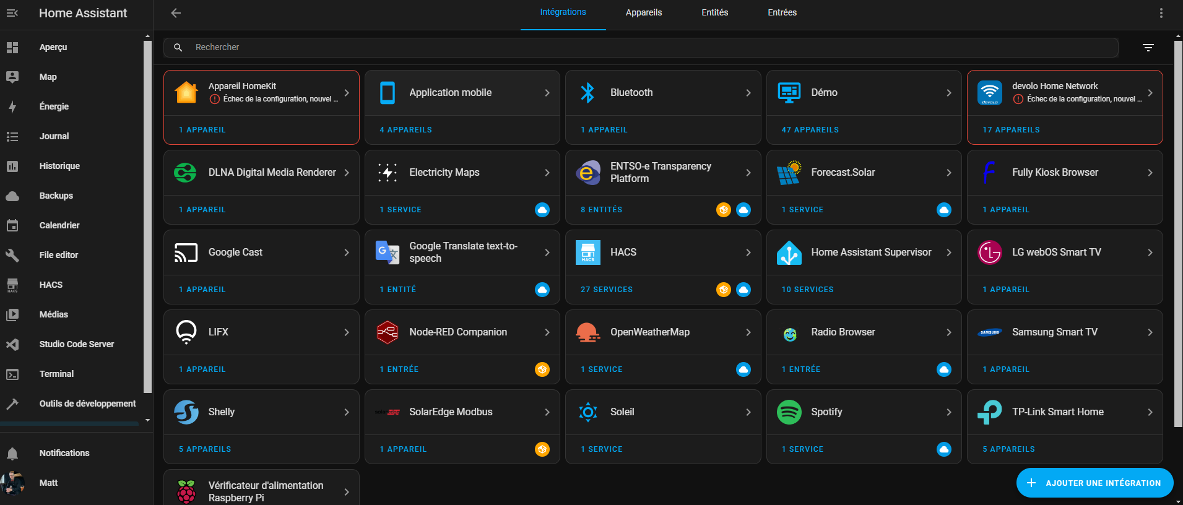Click the Forecast.Solar panel icon

(x=789, y=173)
